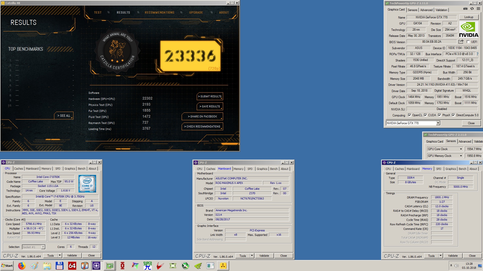Click the NVIDIA logo in GPU-Z
This screenshot has width=483, height=271.
tap(469, 30)
